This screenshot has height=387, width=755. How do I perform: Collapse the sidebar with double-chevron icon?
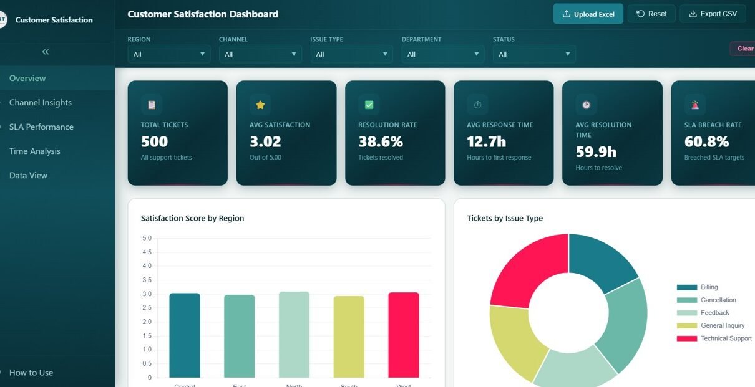46,52
